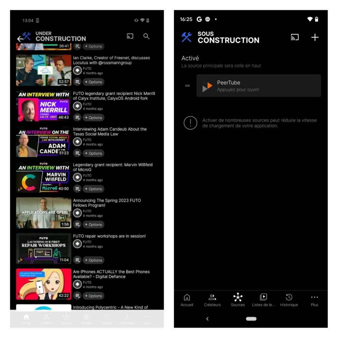Open title "Legendary grant recipient: Marvin Wißfeld of MicroG"

[x=113, y=167]
